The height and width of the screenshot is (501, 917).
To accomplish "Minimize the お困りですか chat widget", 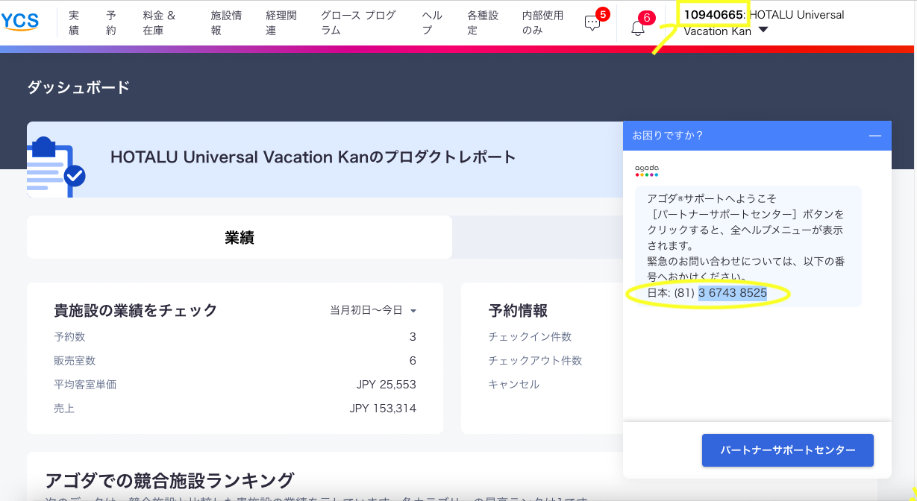I will (874, 136).
